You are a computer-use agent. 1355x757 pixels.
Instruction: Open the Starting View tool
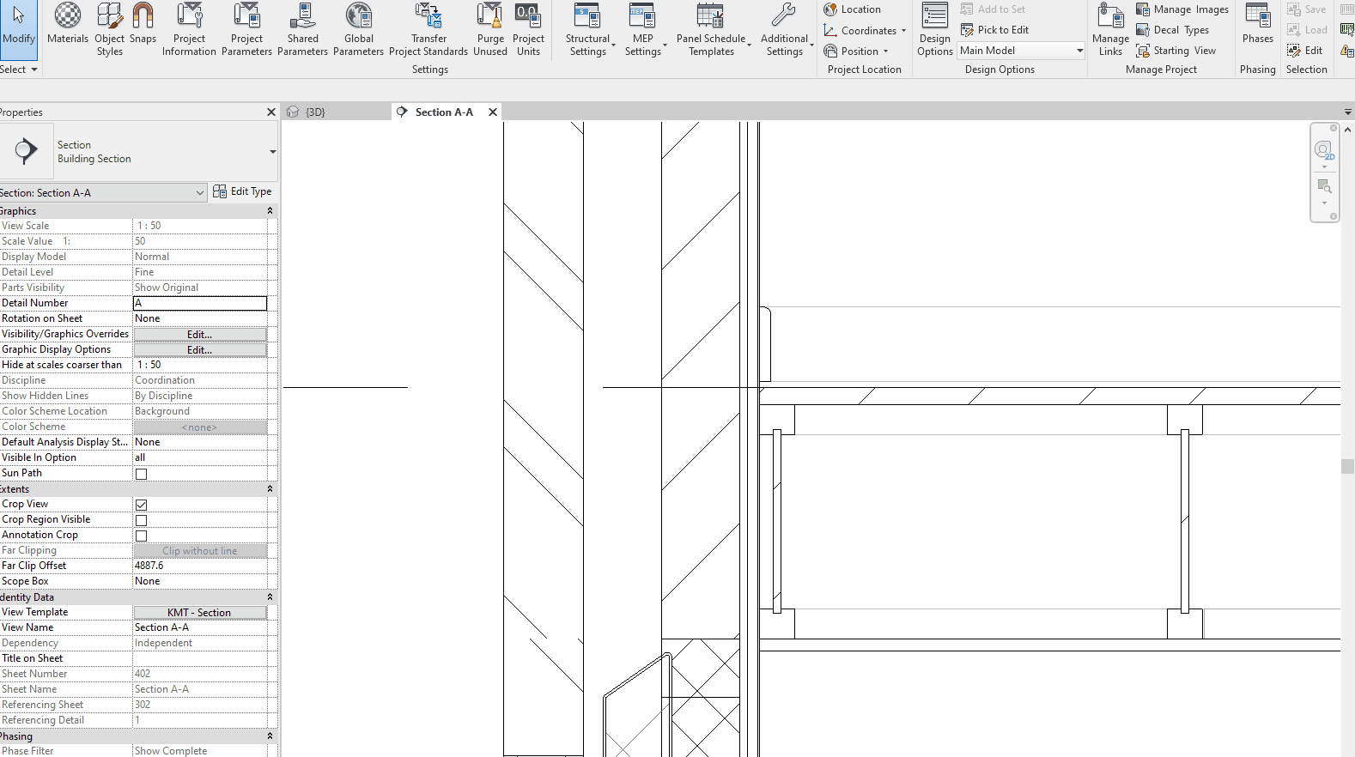[x=1176, y=51]
